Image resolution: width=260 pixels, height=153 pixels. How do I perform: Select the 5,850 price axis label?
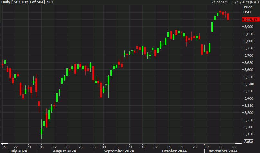point(248,34)
